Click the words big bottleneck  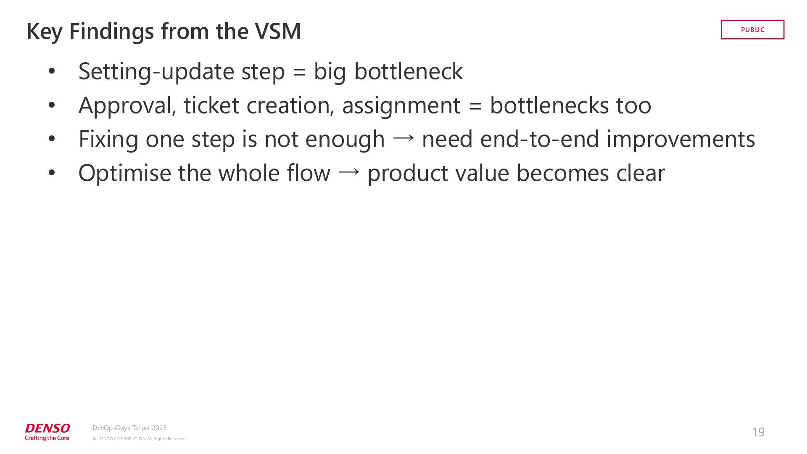coord(388,71)
